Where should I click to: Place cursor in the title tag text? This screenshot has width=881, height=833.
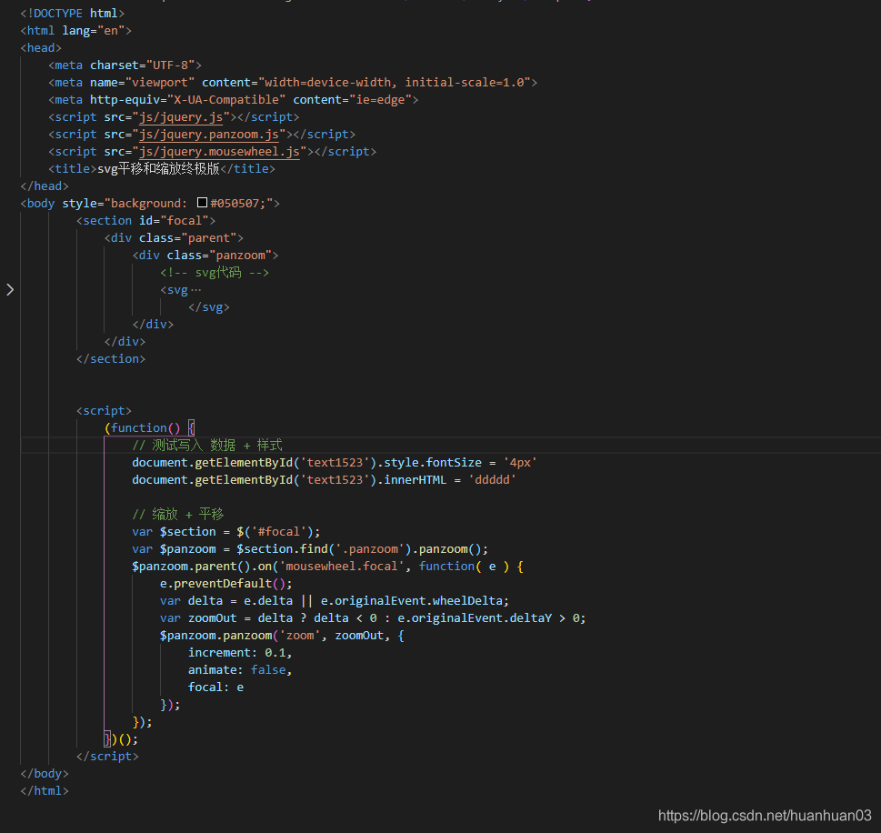158,168
